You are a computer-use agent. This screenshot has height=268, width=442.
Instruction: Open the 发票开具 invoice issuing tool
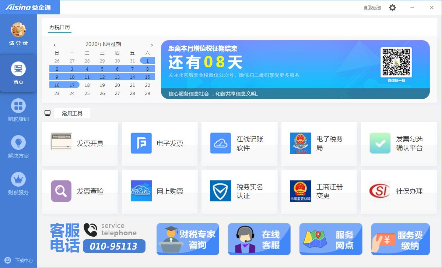point(80,144)
